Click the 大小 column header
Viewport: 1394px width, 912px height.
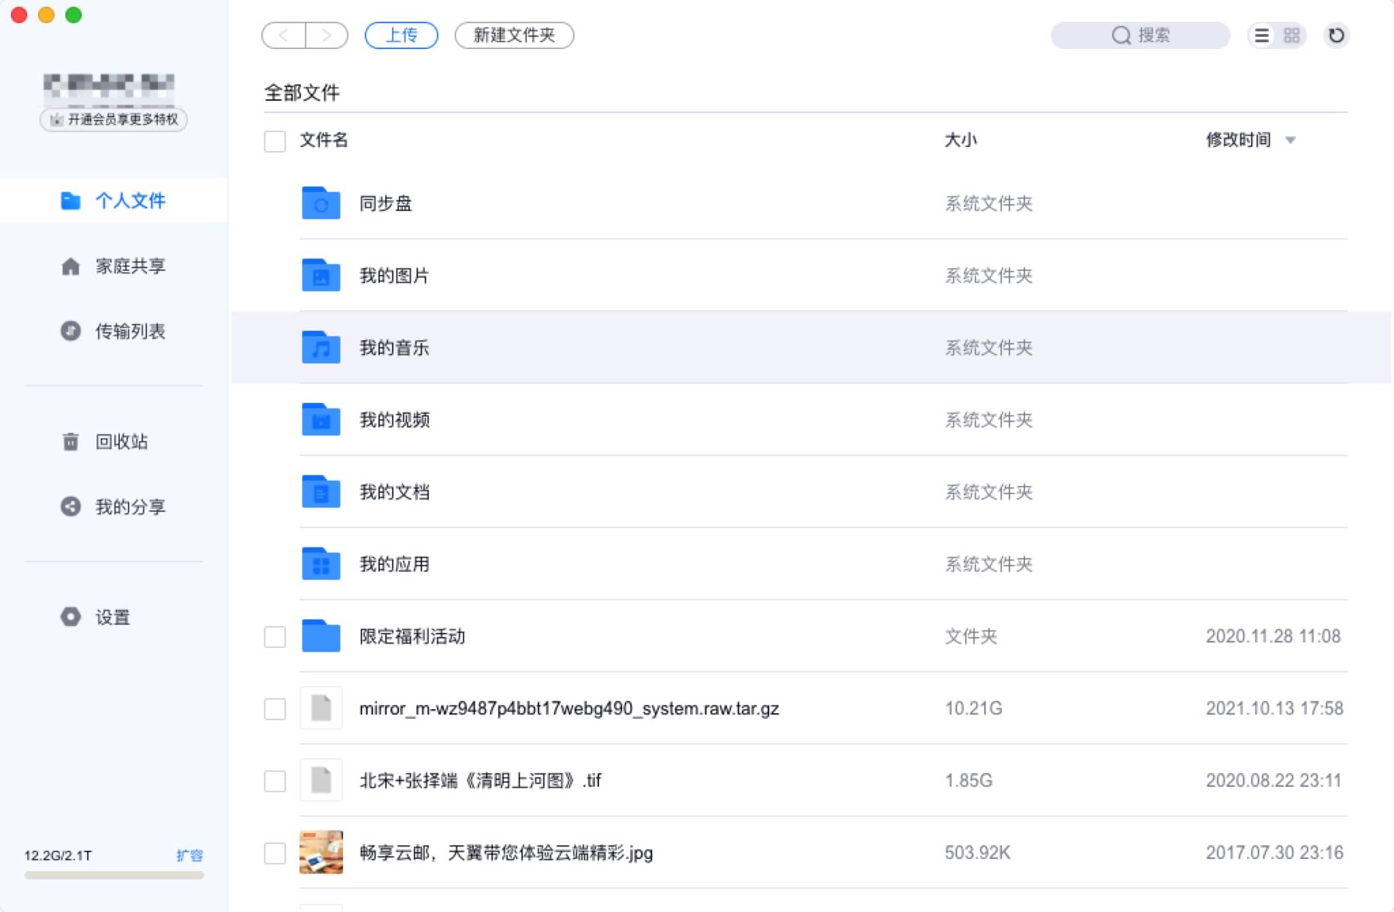[961, 140]
